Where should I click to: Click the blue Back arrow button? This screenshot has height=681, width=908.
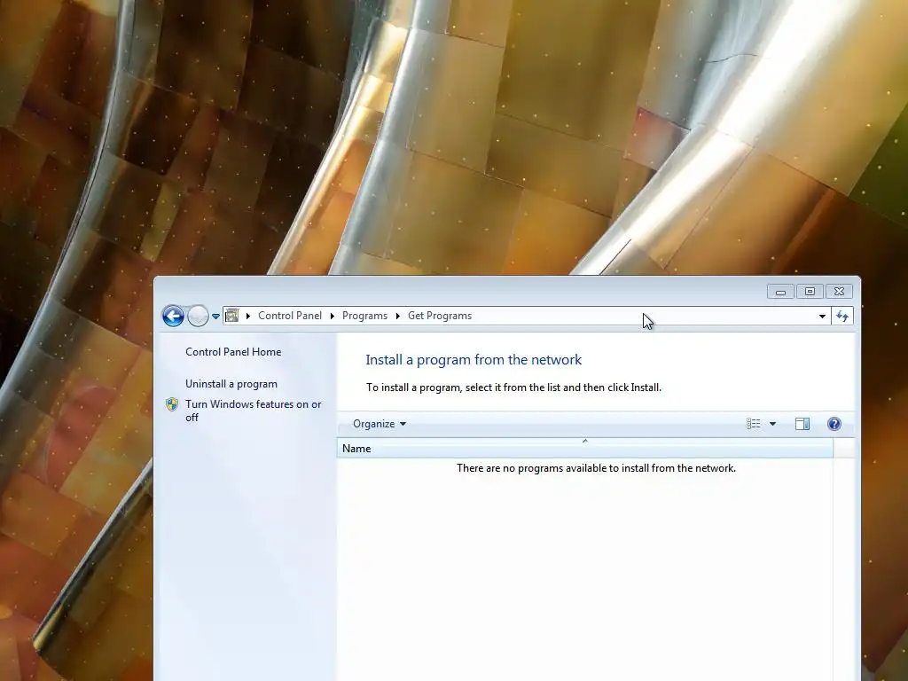pyautogui.click(x=173, y=317)
